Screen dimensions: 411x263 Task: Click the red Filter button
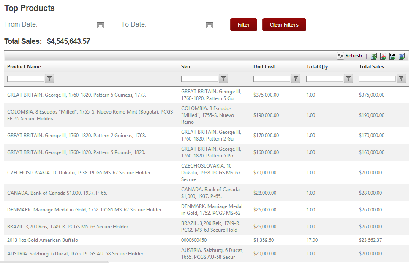point(243,24)
